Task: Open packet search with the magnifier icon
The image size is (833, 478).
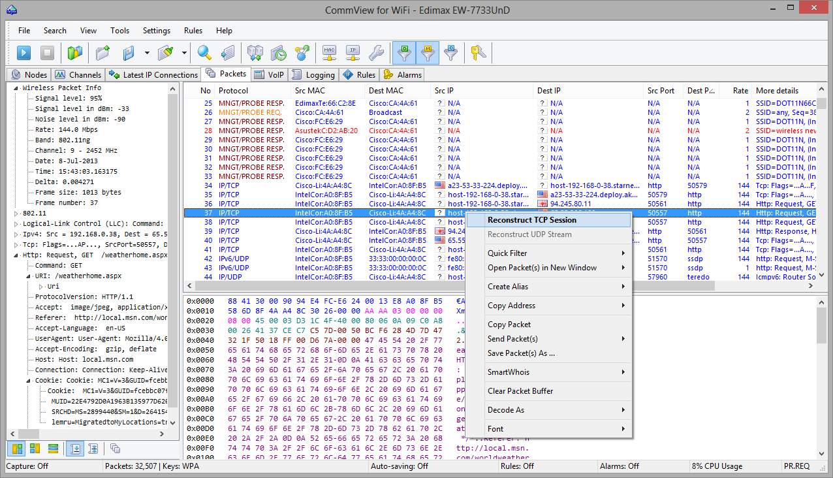Action: [204, 53]
